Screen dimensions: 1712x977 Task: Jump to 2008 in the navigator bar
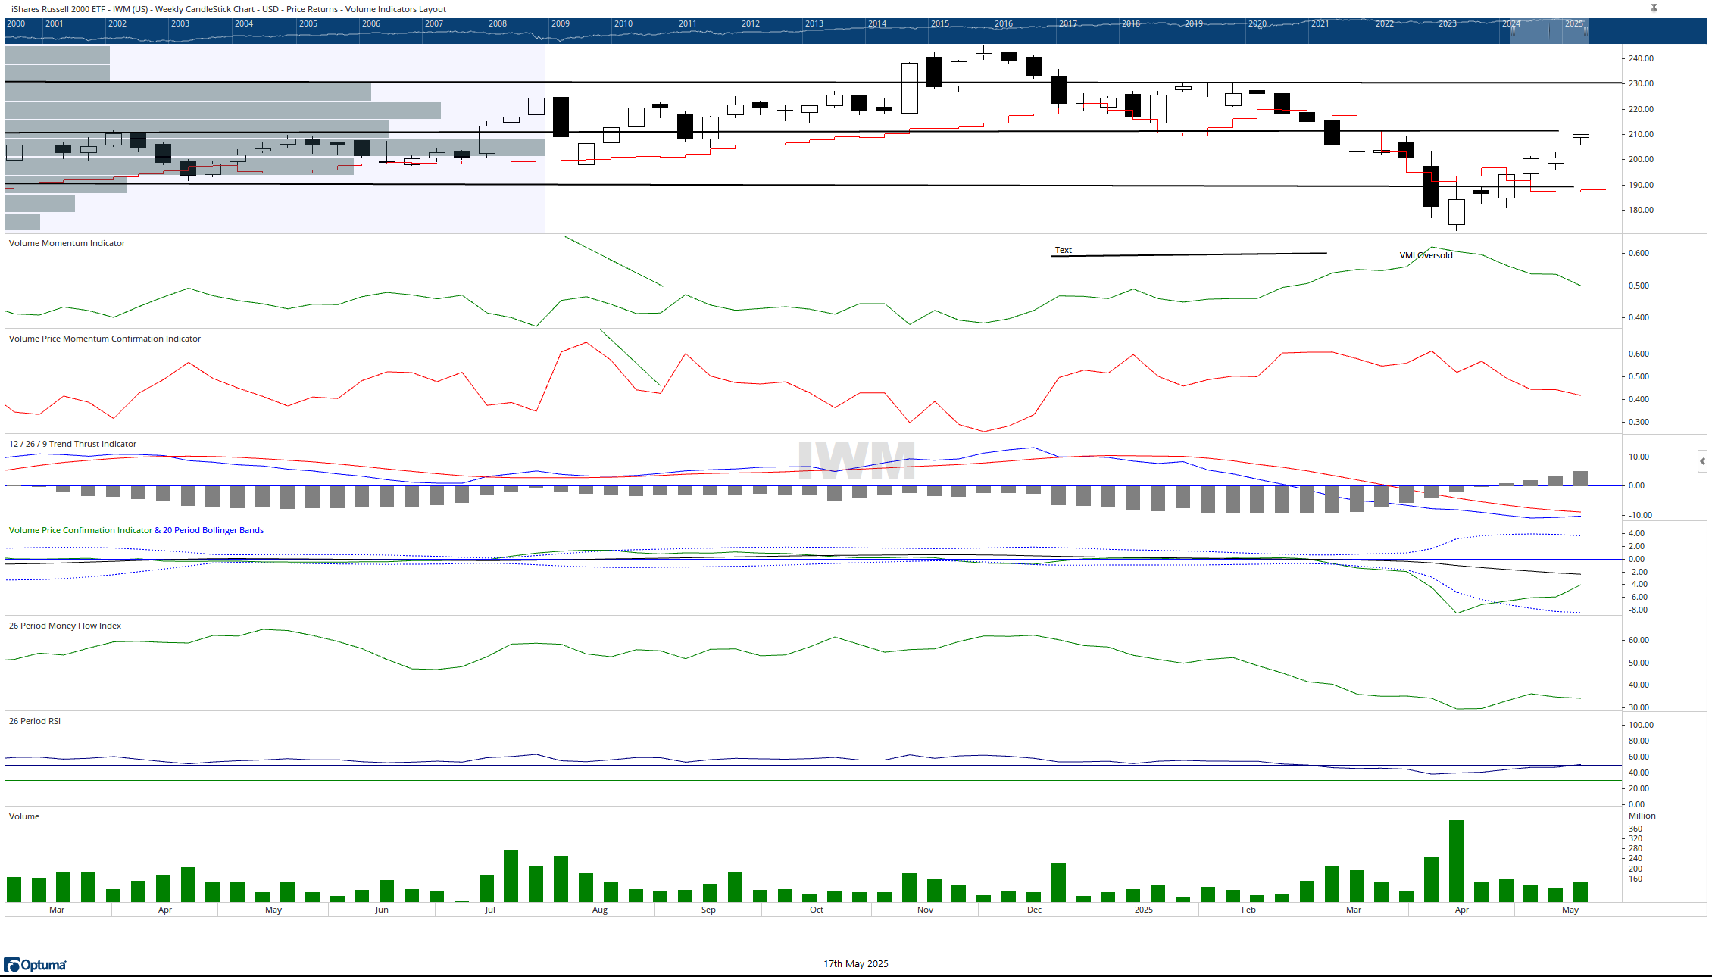pyautogui.click(x=498, y=23)
